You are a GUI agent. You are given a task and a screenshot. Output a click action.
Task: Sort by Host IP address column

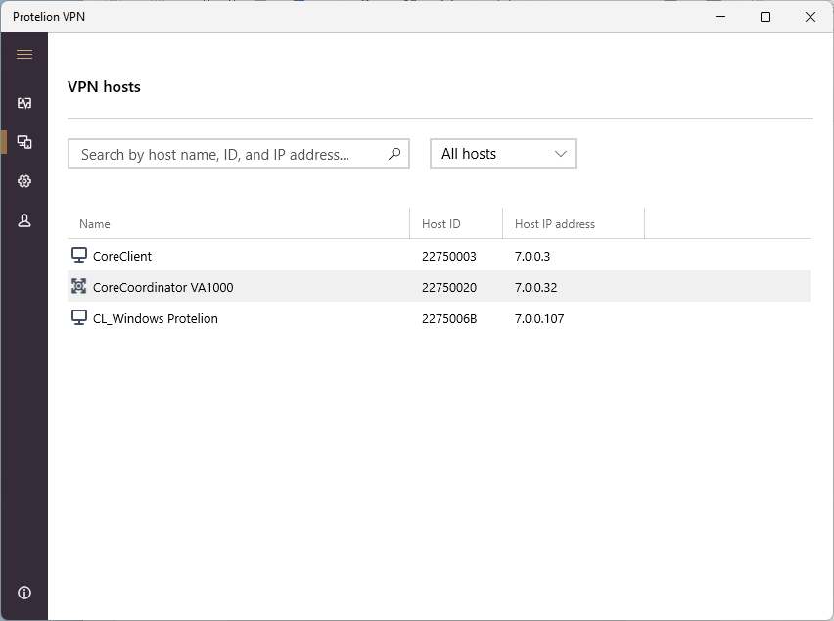pos(555,224)
